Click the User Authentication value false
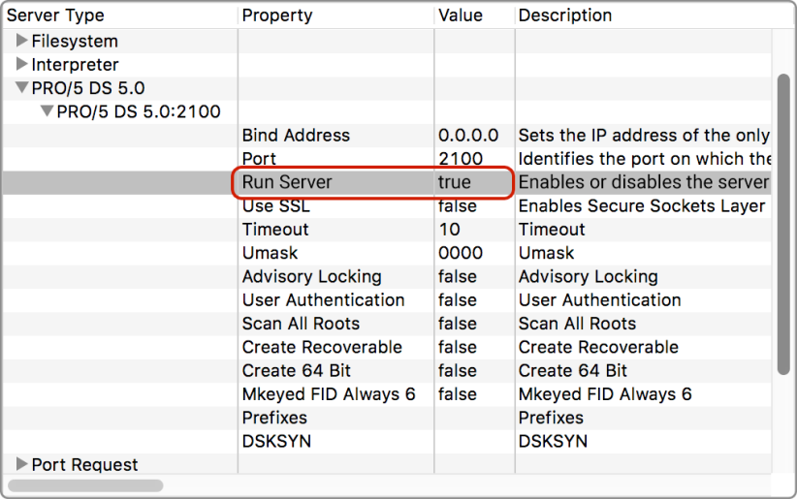797x499 pixels. pyautogui.click(x=458, y=299)
